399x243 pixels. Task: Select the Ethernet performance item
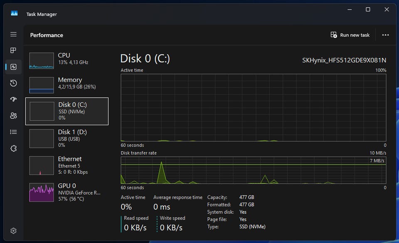tap(67, 165)
